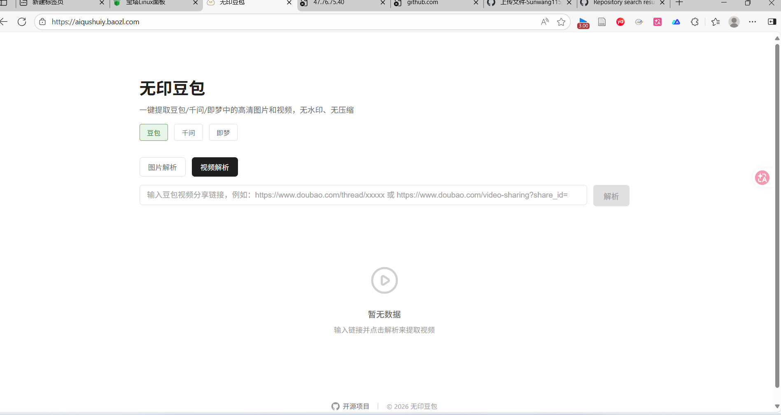
Task: Select the 豆包 platform option
Action: [154, 133]
